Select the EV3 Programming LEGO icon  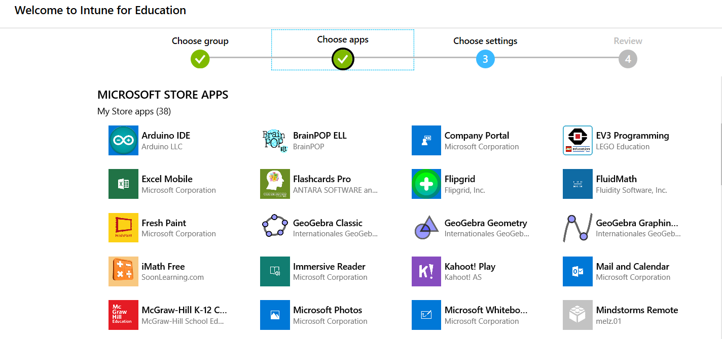point(577,140)
